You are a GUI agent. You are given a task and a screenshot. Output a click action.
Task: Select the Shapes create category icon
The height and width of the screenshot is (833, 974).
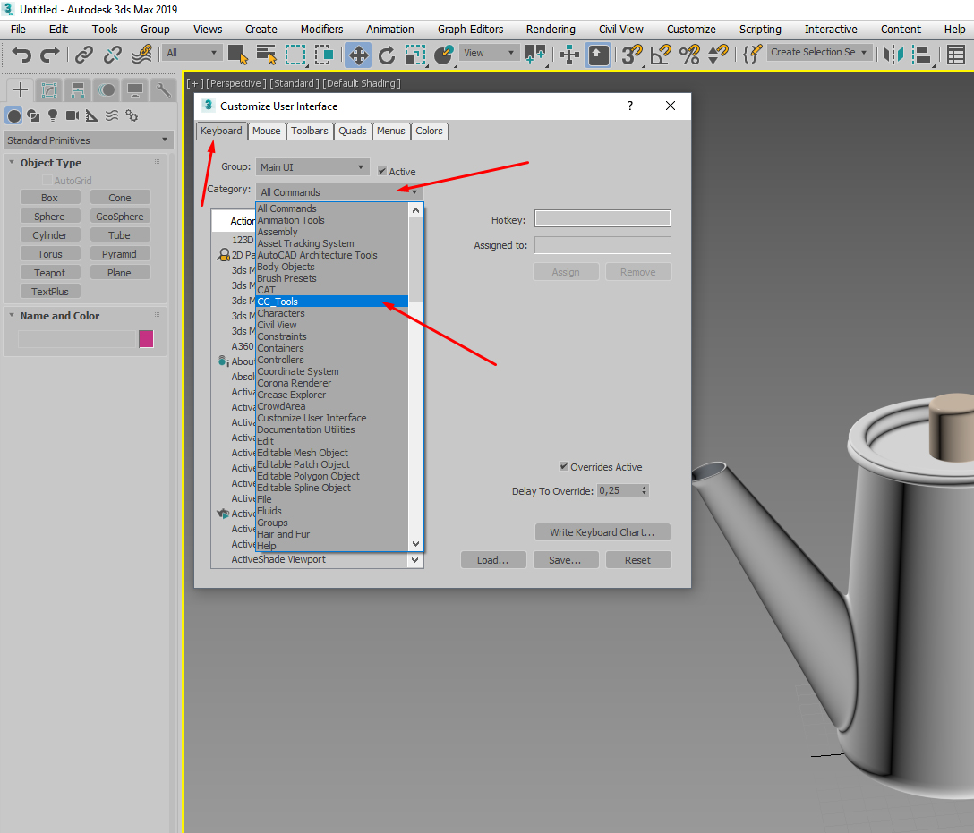pyautogui.click(x=33, y=115)
